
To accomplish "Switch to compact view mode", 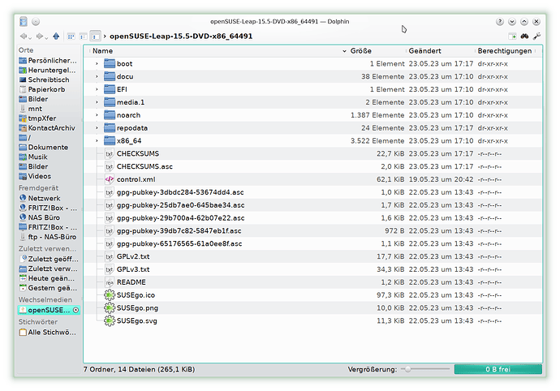I will [x=83, y=37].
